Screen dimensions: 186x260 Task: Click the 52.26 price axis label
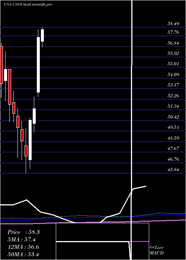pyautogui.click(x=173, y=96)
